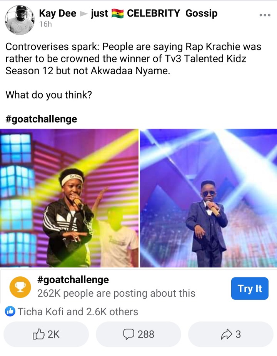Open the #goatchallenge hashtag in the post text
This screenshot has height=356, width=277.
coord(41,119)
